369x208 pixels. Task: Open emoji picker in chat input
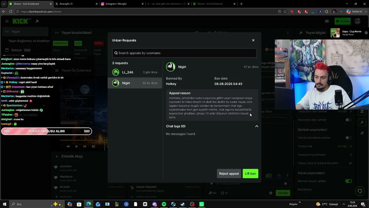[285, 183]
